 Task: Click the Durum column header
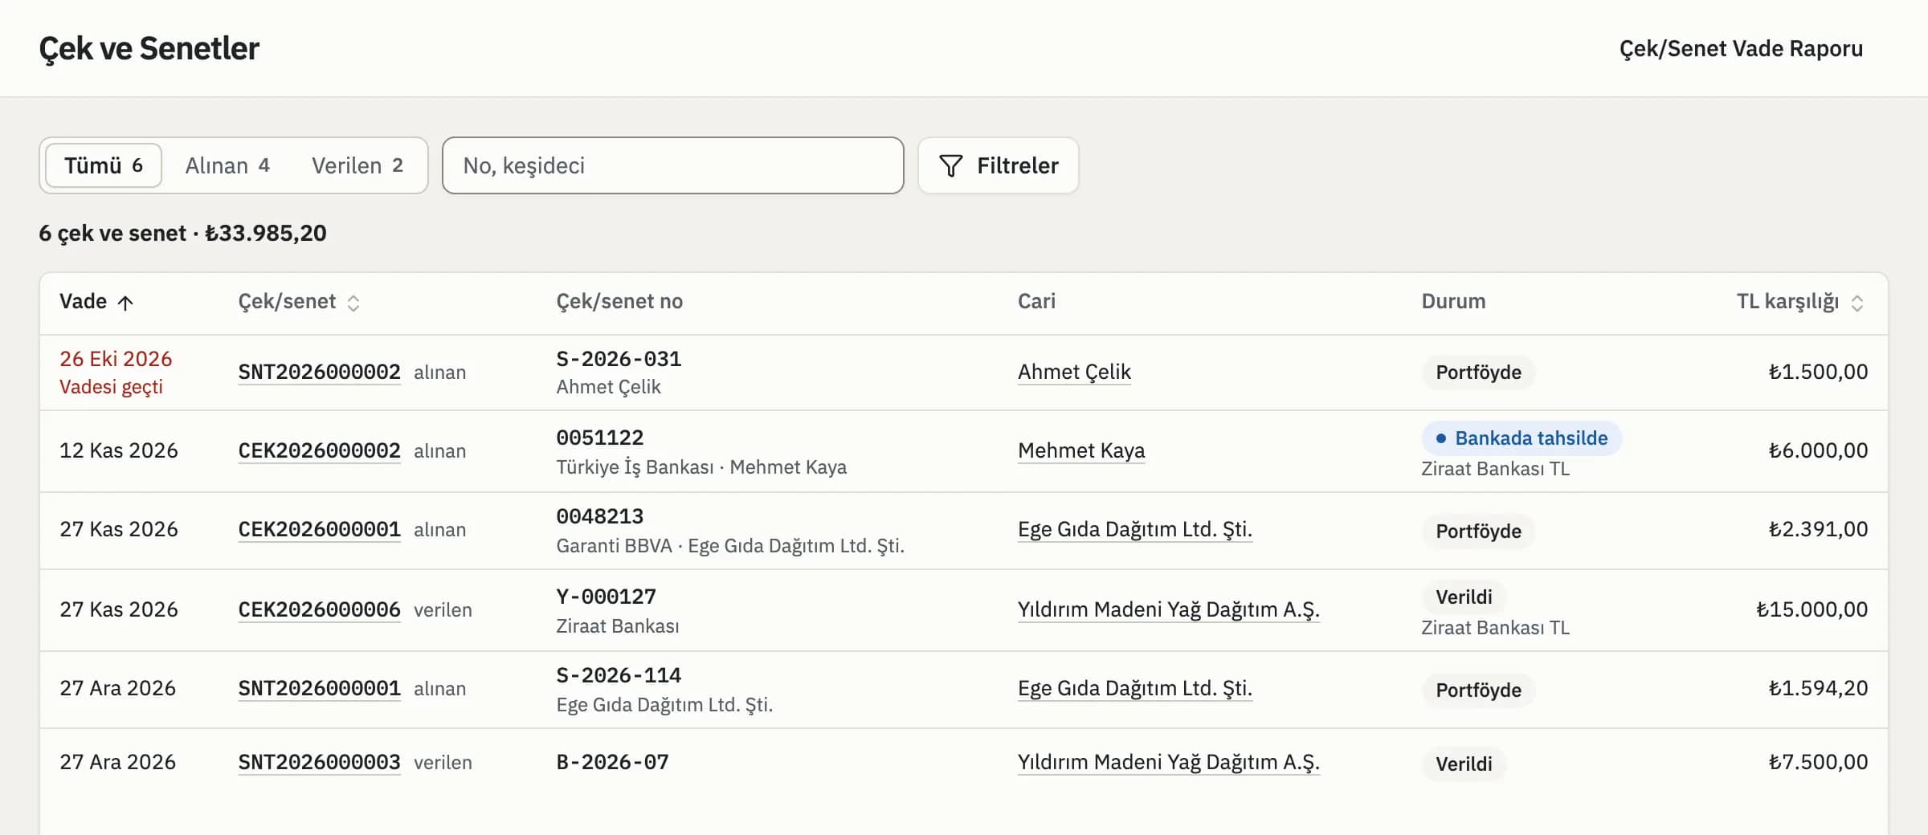(1453, 302)
